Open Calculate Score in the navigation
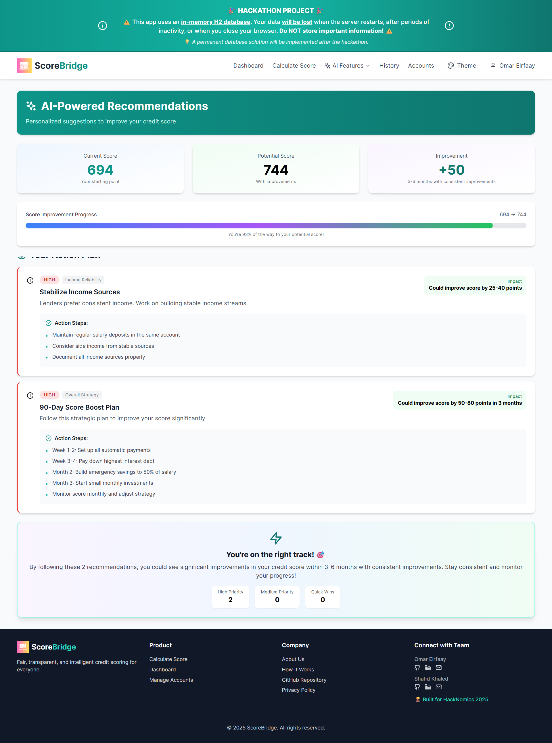The image size is (552, 743). 294,66
